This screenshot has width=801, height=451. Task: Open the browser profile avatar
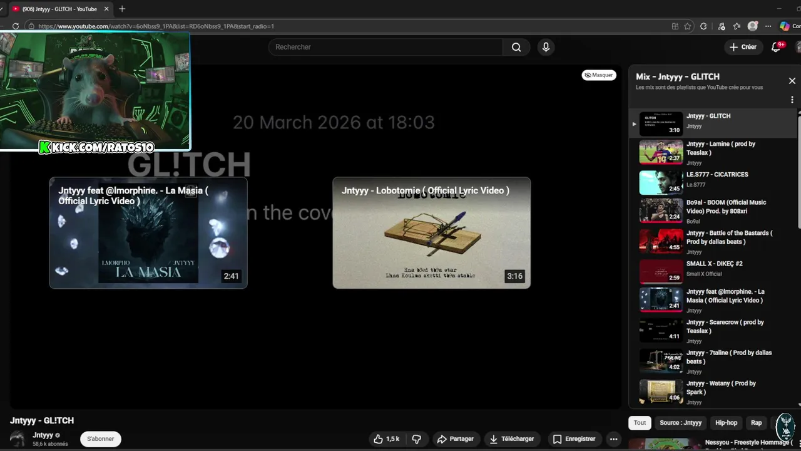pos(753,26)
